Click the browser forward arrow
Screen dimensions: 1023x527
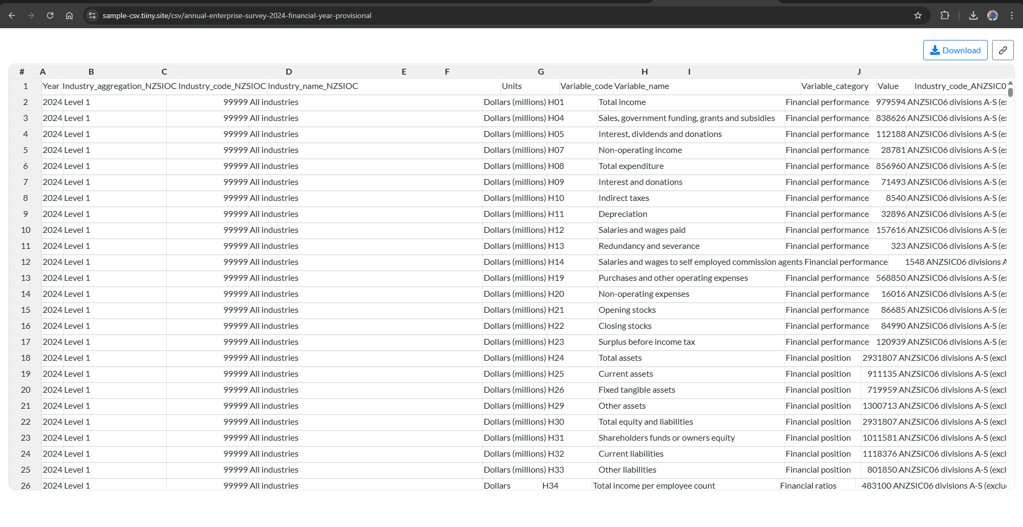pyautogui.click(x=31, y=15)
